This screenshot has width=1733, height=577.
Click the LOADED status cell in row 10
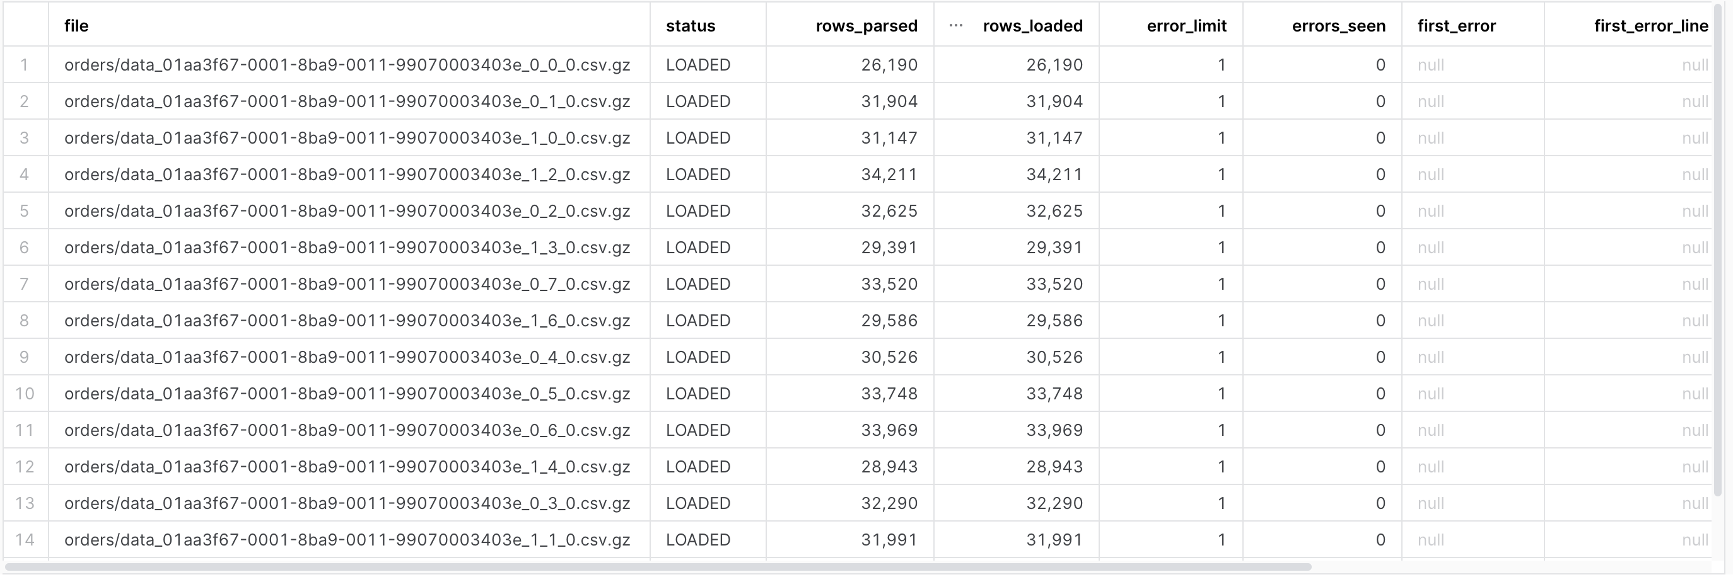click(697, 394)
